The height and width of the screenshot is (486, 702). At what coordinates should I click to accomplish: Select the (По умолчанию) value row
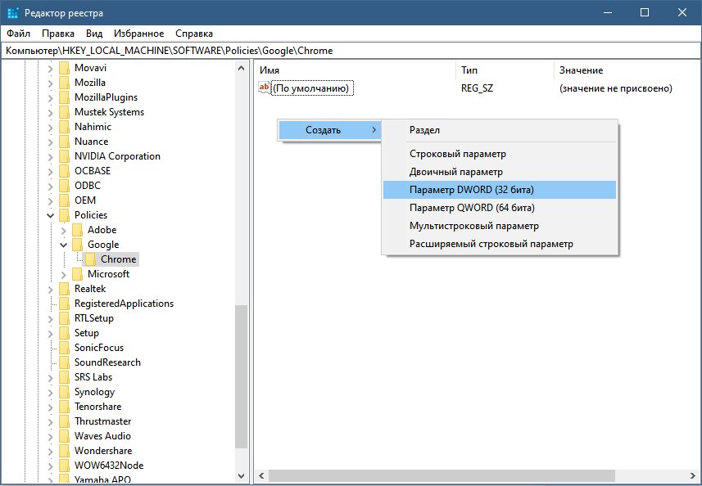pyautogui.click(x=465, y=88)
